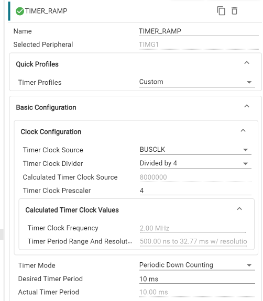This screenshot has width=263, height=301.
Task: Delete the TIMER_RAMP instance with trash icon
Action: click(x=234, y=11)
